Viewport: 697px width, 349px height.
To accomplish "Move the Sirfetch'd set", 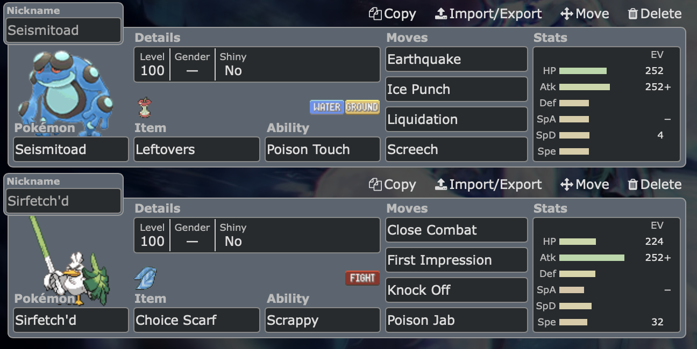I will coord(585,185).
